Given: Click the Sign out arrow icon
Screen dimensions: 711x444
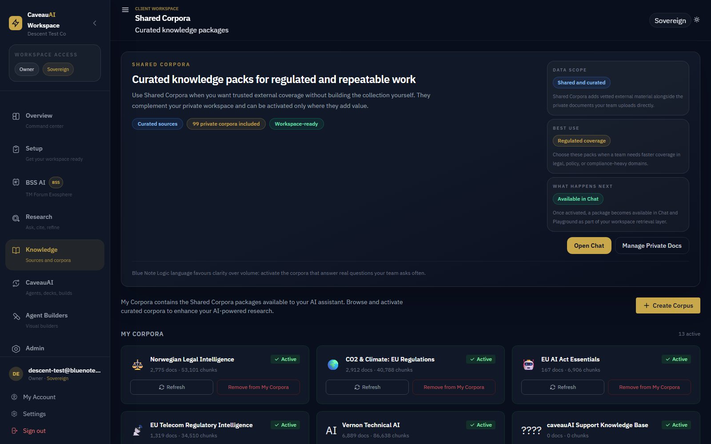Looking at the screenshot, I should (x=14, y=431).
